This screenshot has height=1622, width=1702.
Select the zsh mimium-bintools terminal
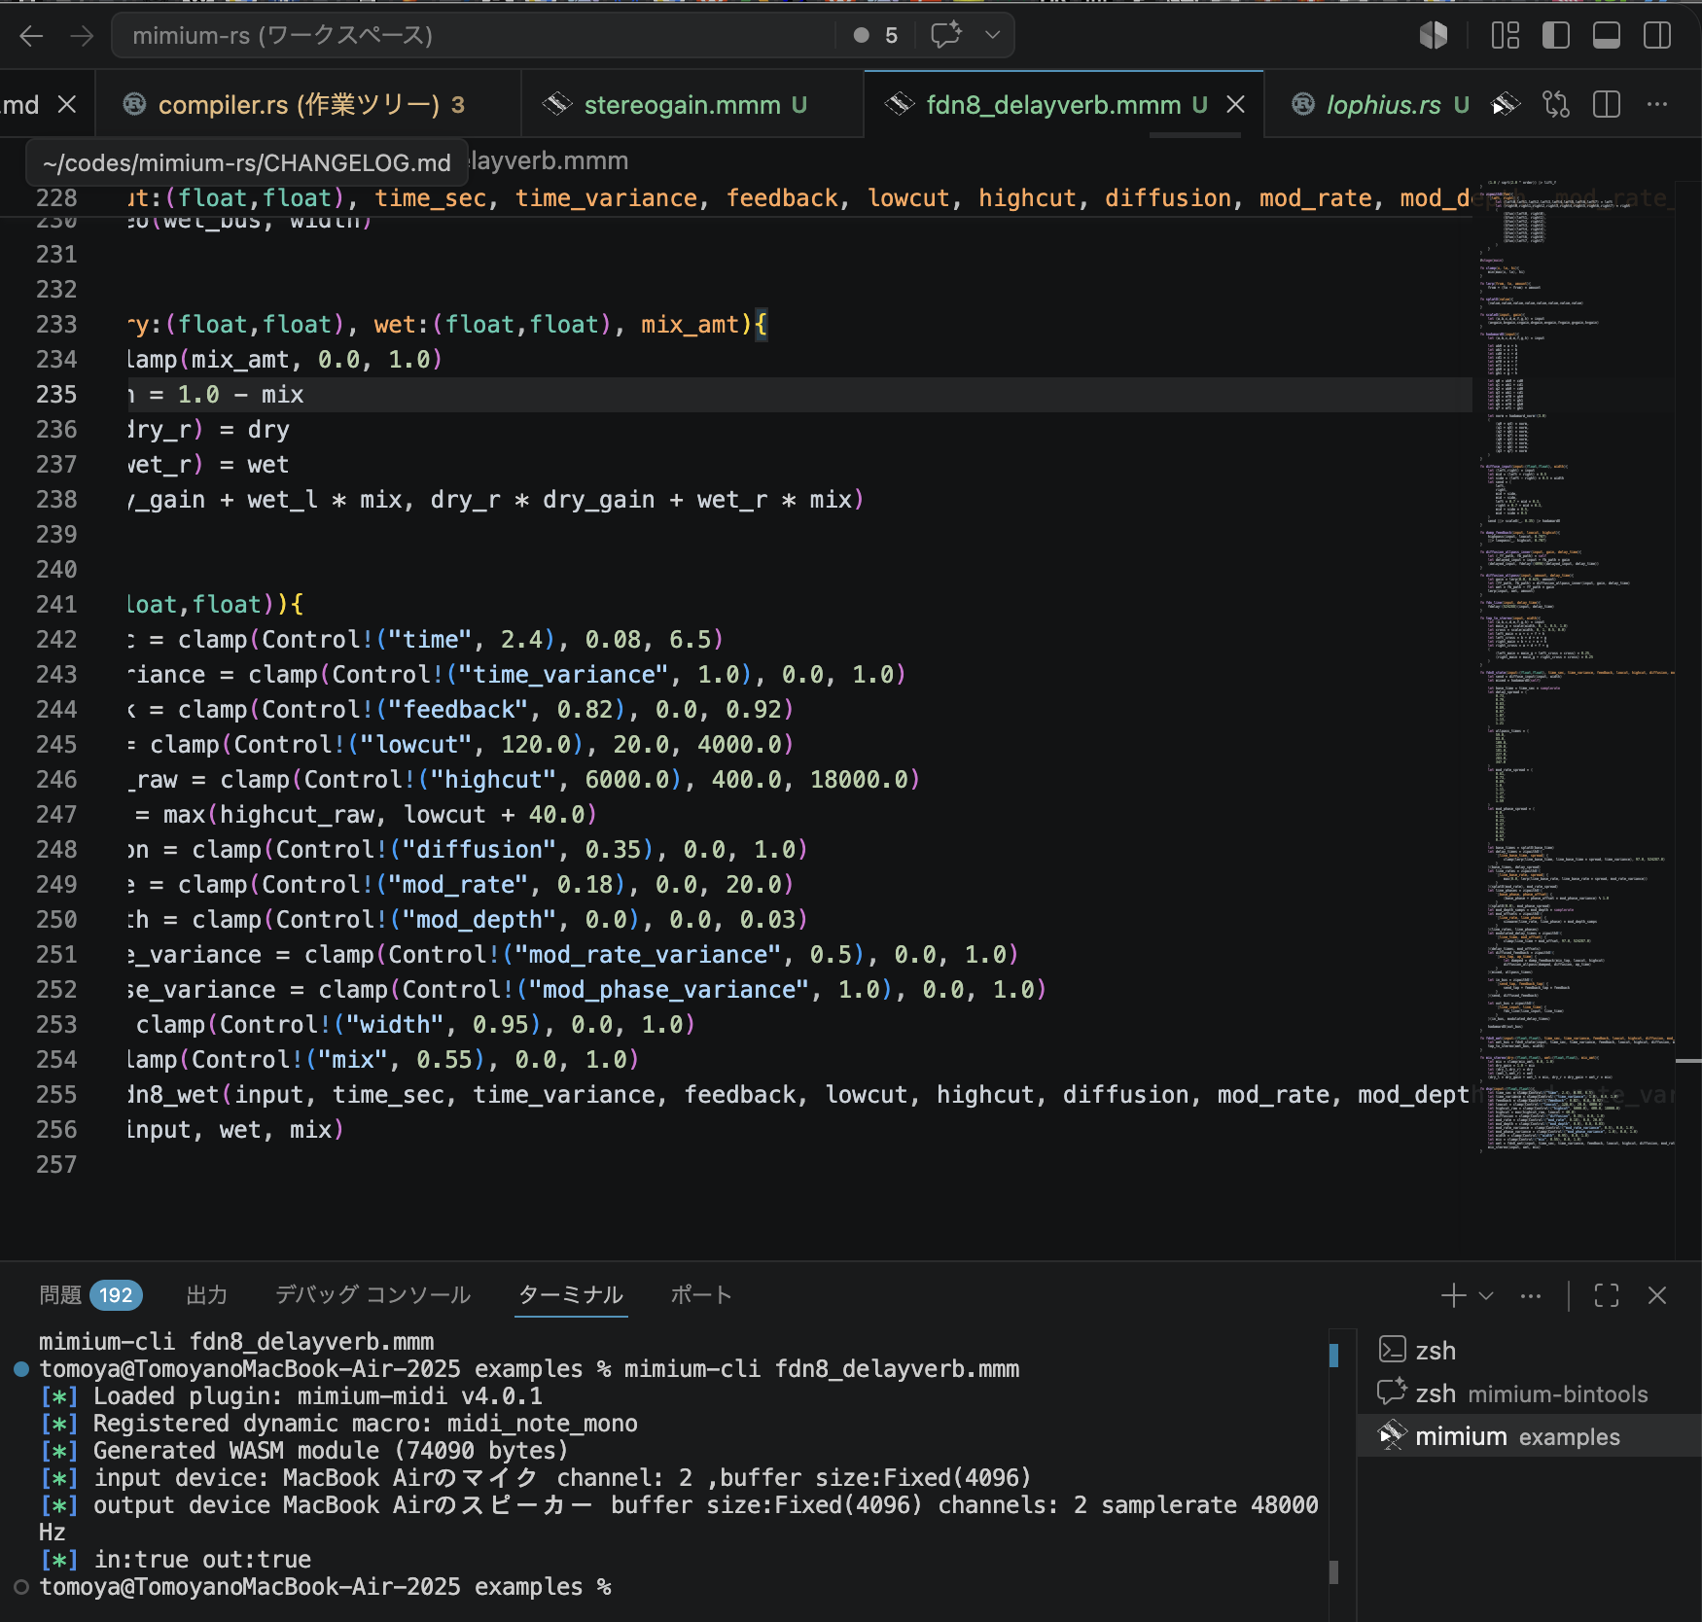(1529, 1393)
